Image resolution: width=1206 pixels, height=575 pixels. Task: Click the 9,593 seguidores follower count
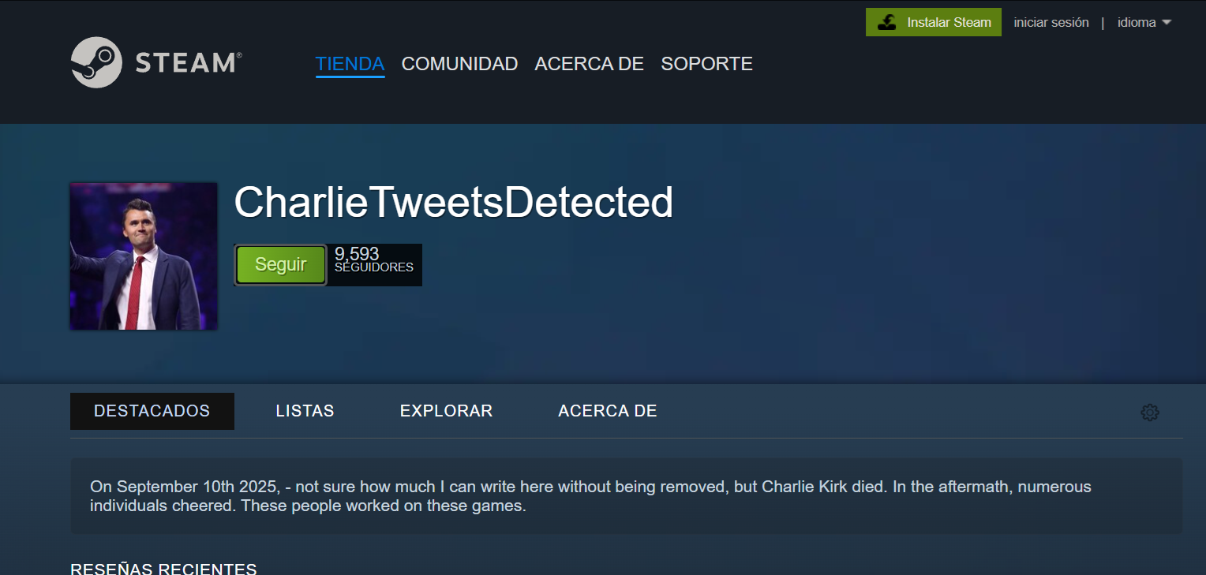click(x=373, y=260)
